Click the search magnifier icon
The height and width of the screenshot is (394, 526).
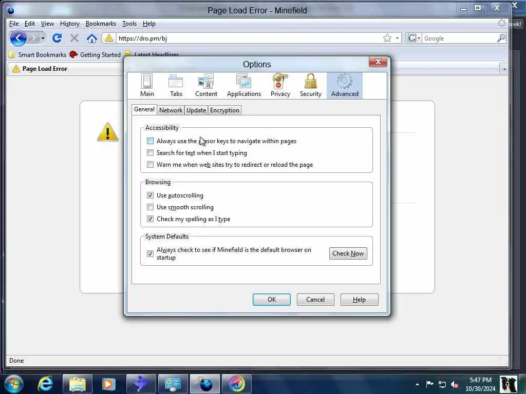point(501,38)
